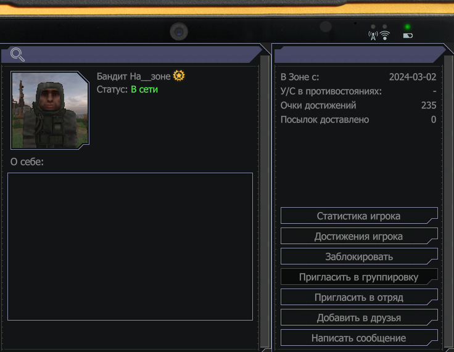454x352 pixels.
Task: Open Достижения игрока
Action: (359, 236)
